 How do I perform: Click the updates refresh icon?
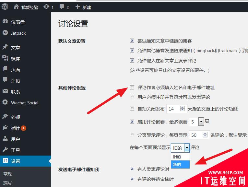point(46,6)
